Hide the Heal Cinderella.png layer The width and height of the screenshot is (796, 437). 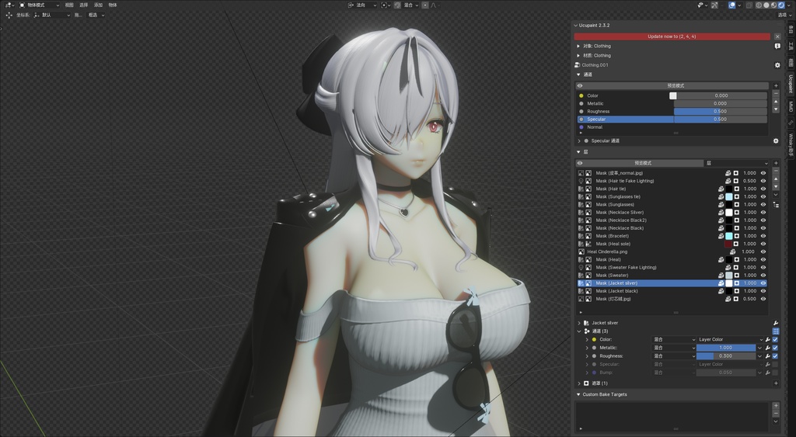763,251
